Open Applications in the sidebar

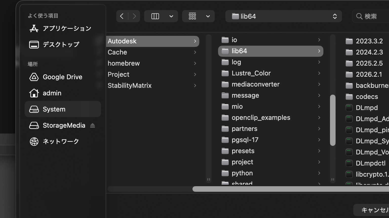pyautogui.click(x=67, y=29)
